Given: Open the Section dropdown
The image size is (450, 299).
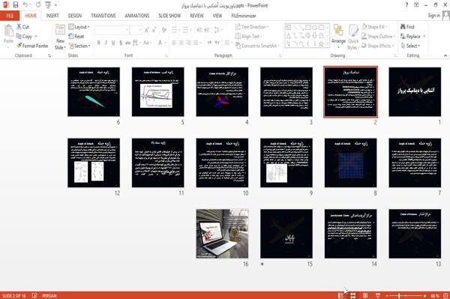Looking at the screenshot, I should coord(79,46).
